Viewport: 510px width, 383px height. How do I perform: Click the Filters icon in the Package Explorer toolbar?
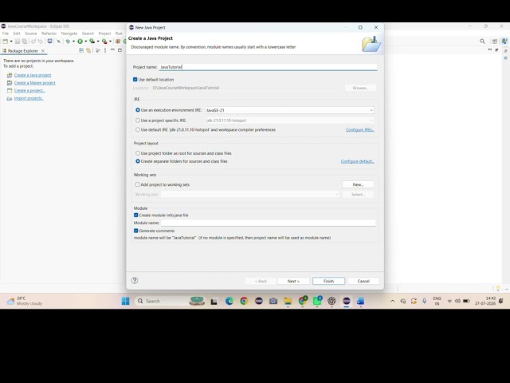pos(98,50)
